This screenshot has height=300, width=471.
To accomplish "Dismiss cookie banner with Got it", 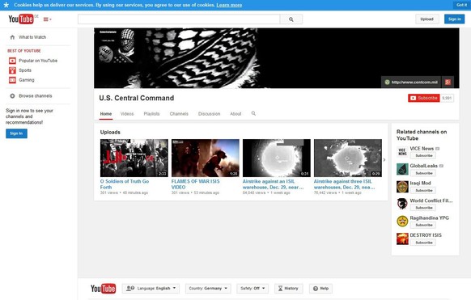I will (461, 5).
